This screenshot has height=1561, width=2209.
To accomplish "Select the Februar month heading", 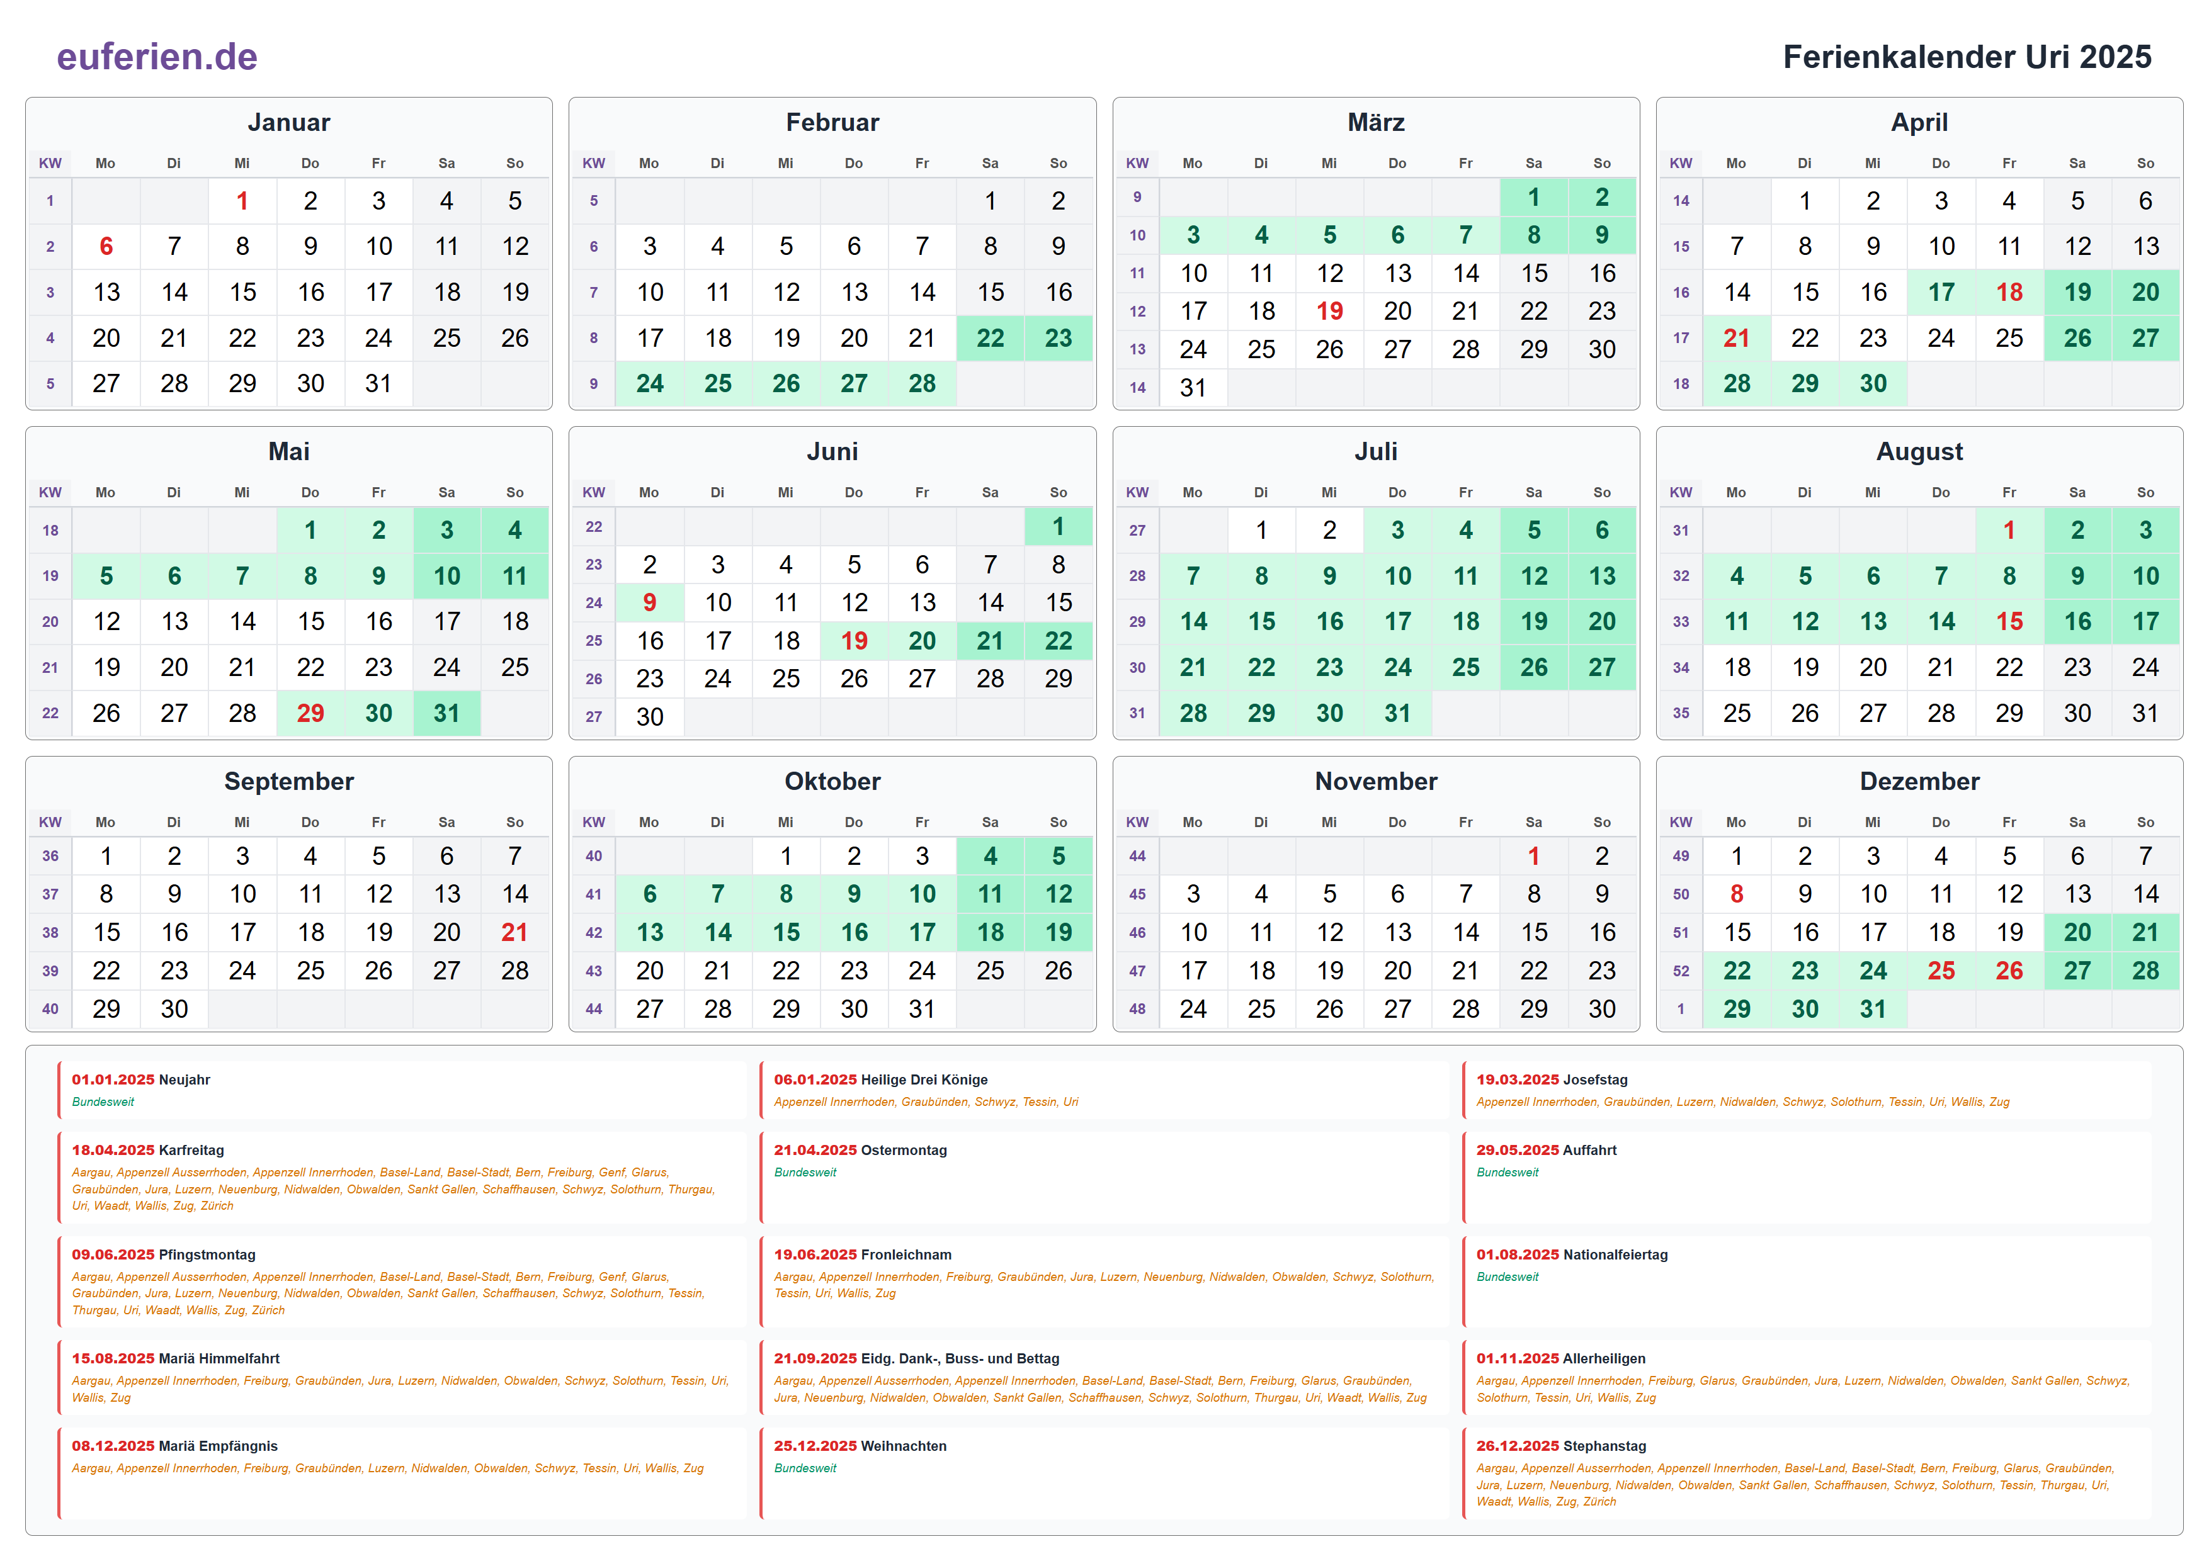I will (832, 122).
